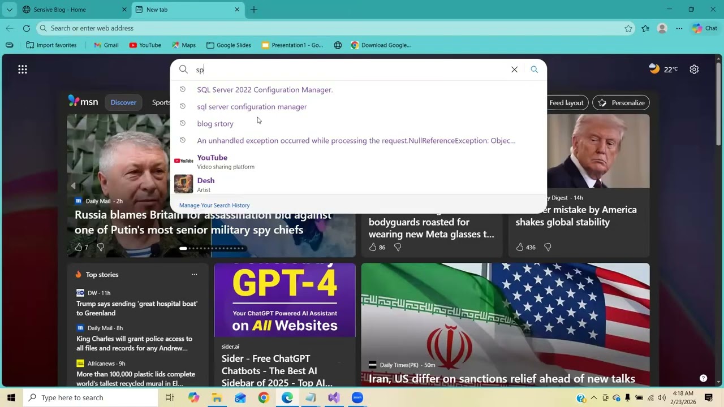Open Iran, US differ on sanctions story
This screenshot has height=407, width=724.
click(502, 379)
